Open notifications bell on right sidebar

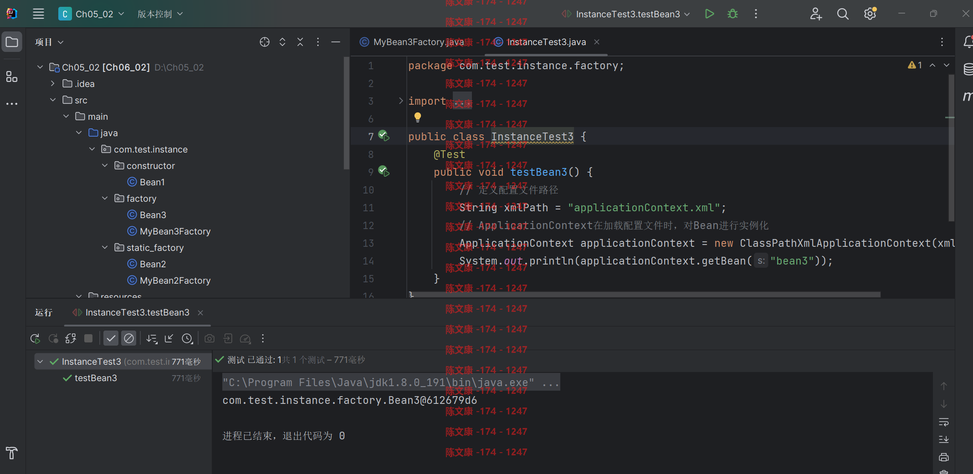[968, 42]
